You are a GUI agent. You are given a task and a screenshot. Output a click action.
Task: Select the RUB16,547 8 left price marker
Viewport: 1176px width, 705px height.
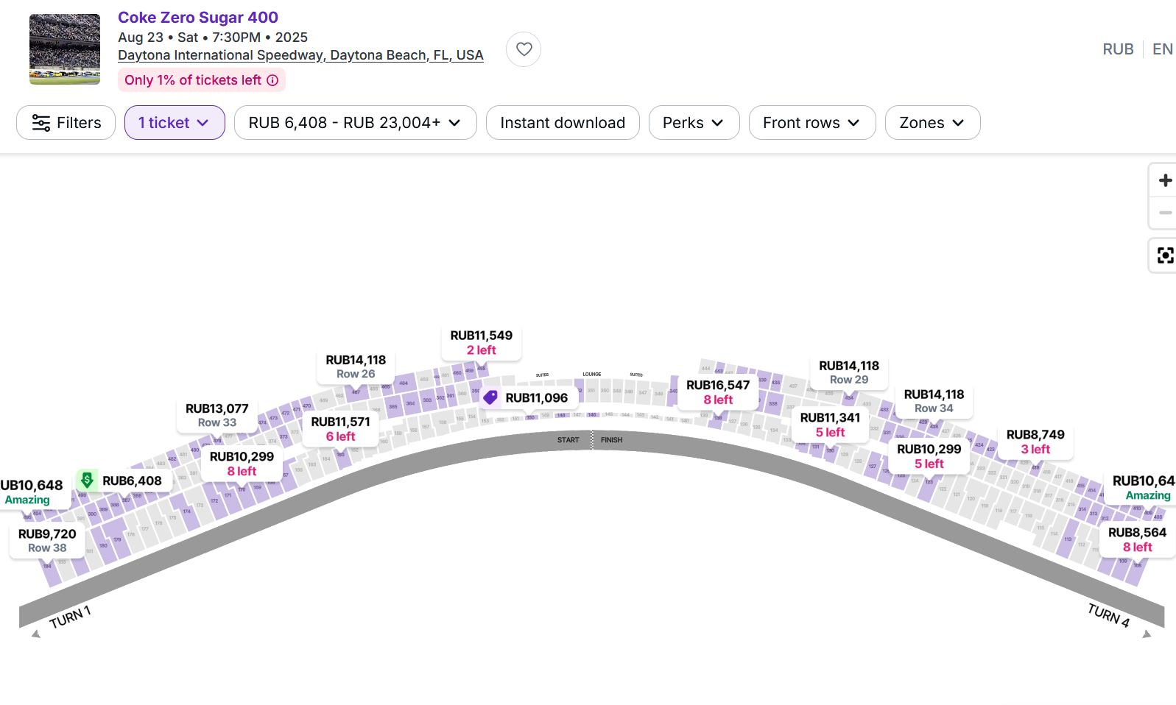pyautogui.click(x=718, y=392)
